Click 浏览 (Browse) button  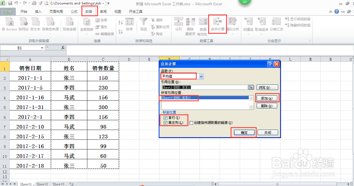(267, 88)
